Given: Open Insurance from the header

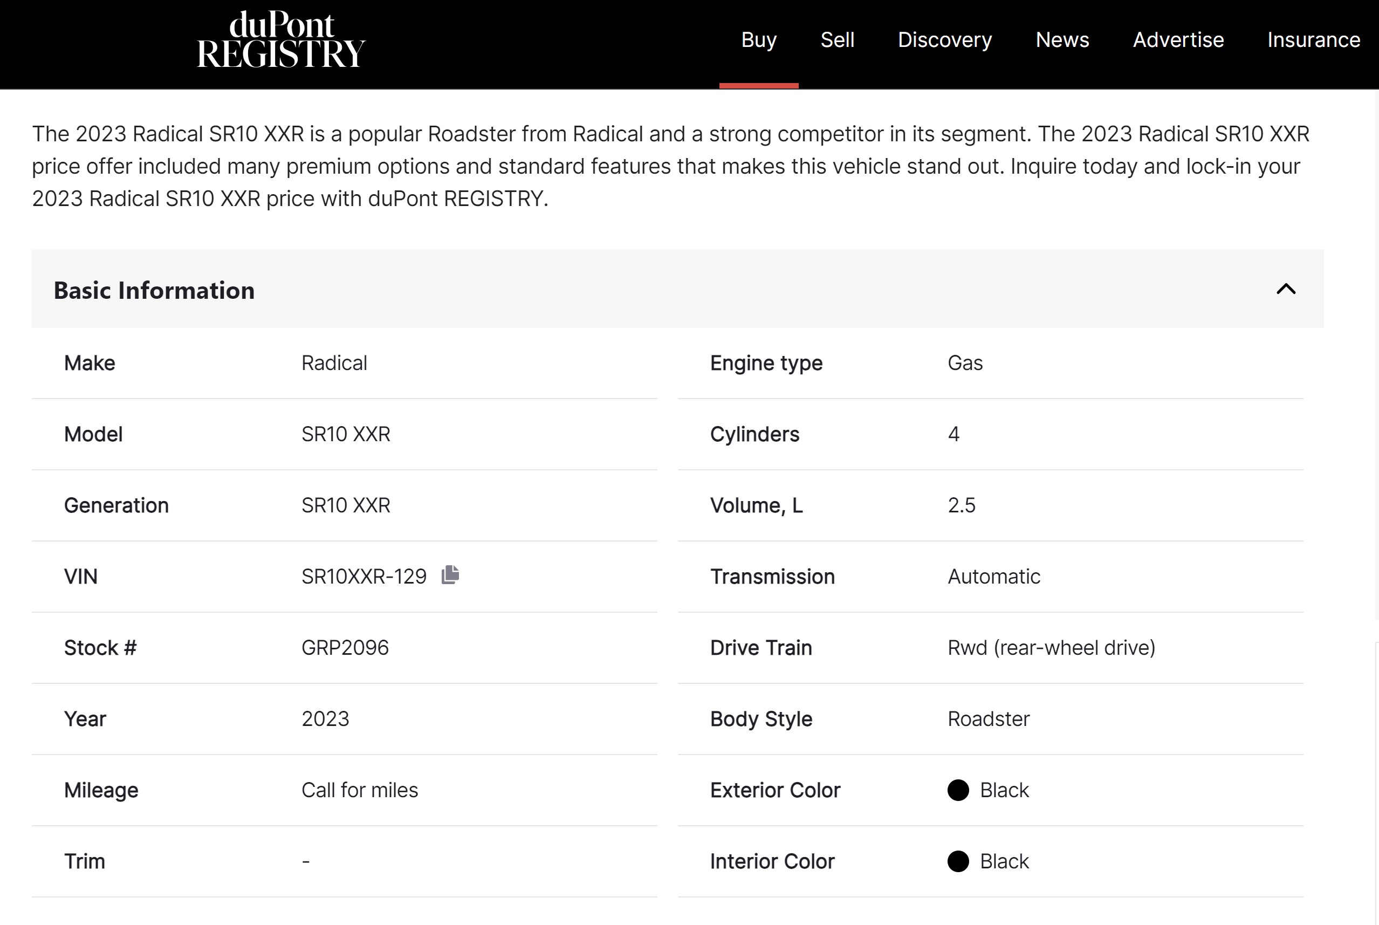Looking at the screenshot, I should [x=1314, y=40].
